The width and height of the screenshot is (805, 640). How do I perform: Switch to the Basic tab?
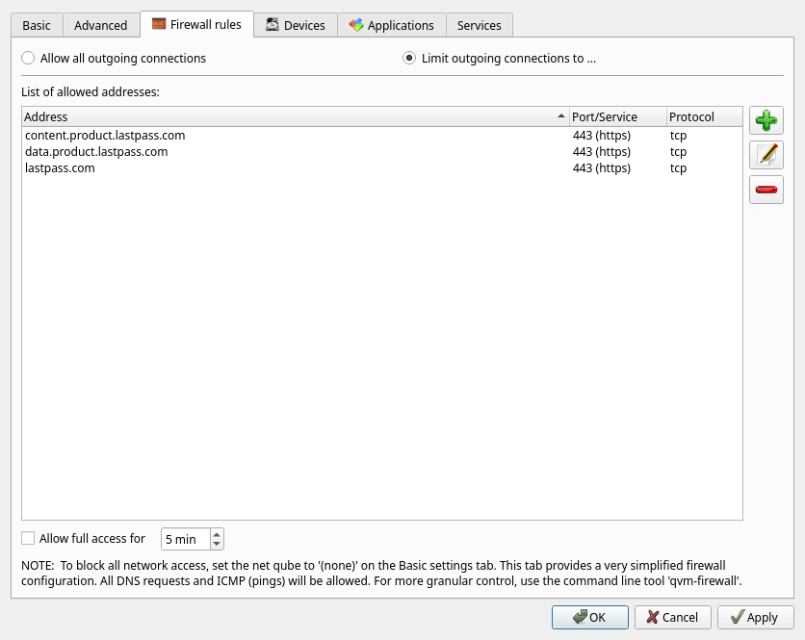point(37,26)
